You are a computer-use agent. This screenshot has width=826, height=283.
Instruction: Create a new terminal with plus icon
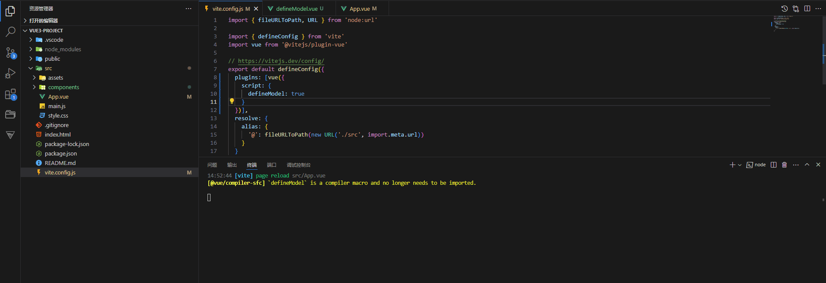[732, 165]
